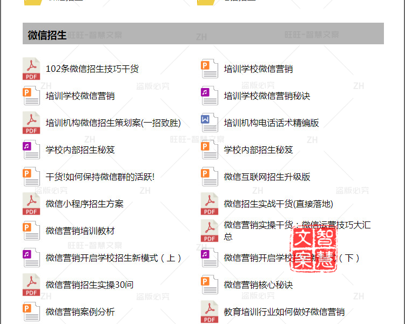Click PPT icon of 培训学校微信营销 under the 102条 entry

(x=31, y=96)
